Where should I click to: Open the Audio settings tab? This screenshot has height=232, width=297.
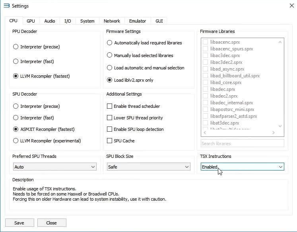pos(50,21)
